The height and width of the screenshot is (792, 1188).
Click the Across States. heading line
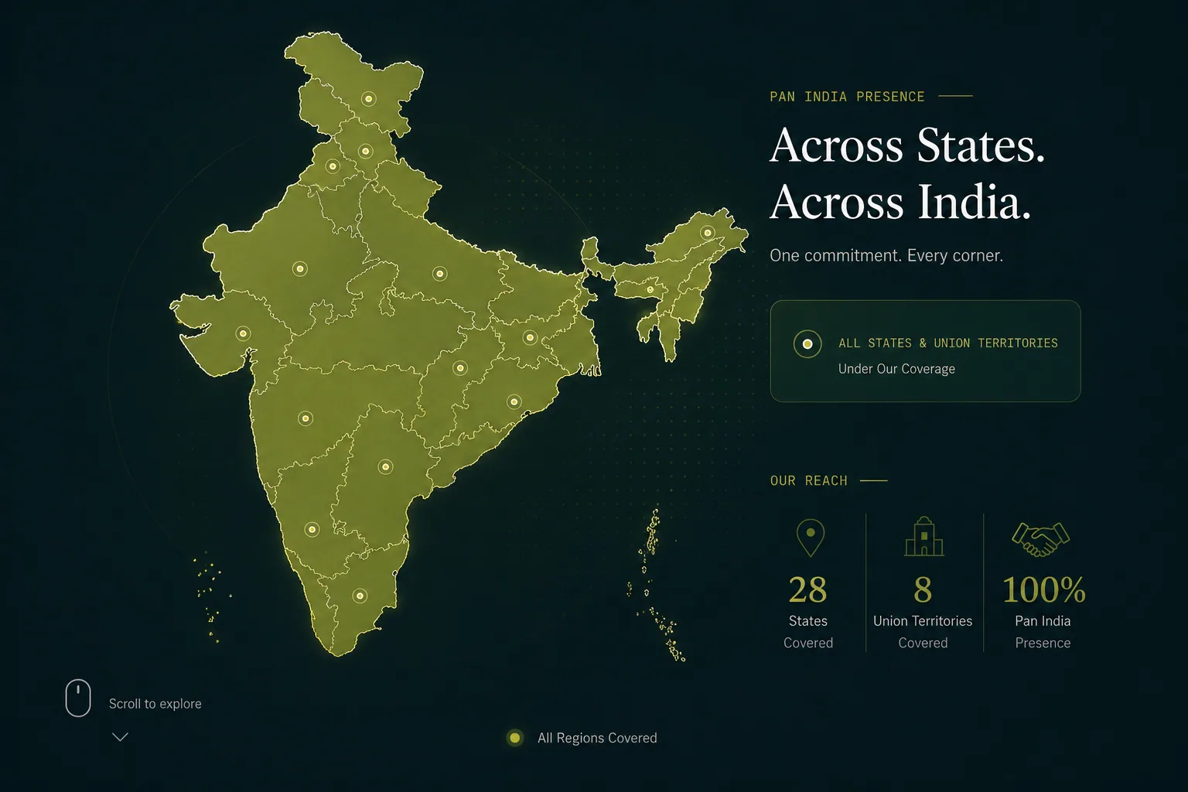pos(907,145)
